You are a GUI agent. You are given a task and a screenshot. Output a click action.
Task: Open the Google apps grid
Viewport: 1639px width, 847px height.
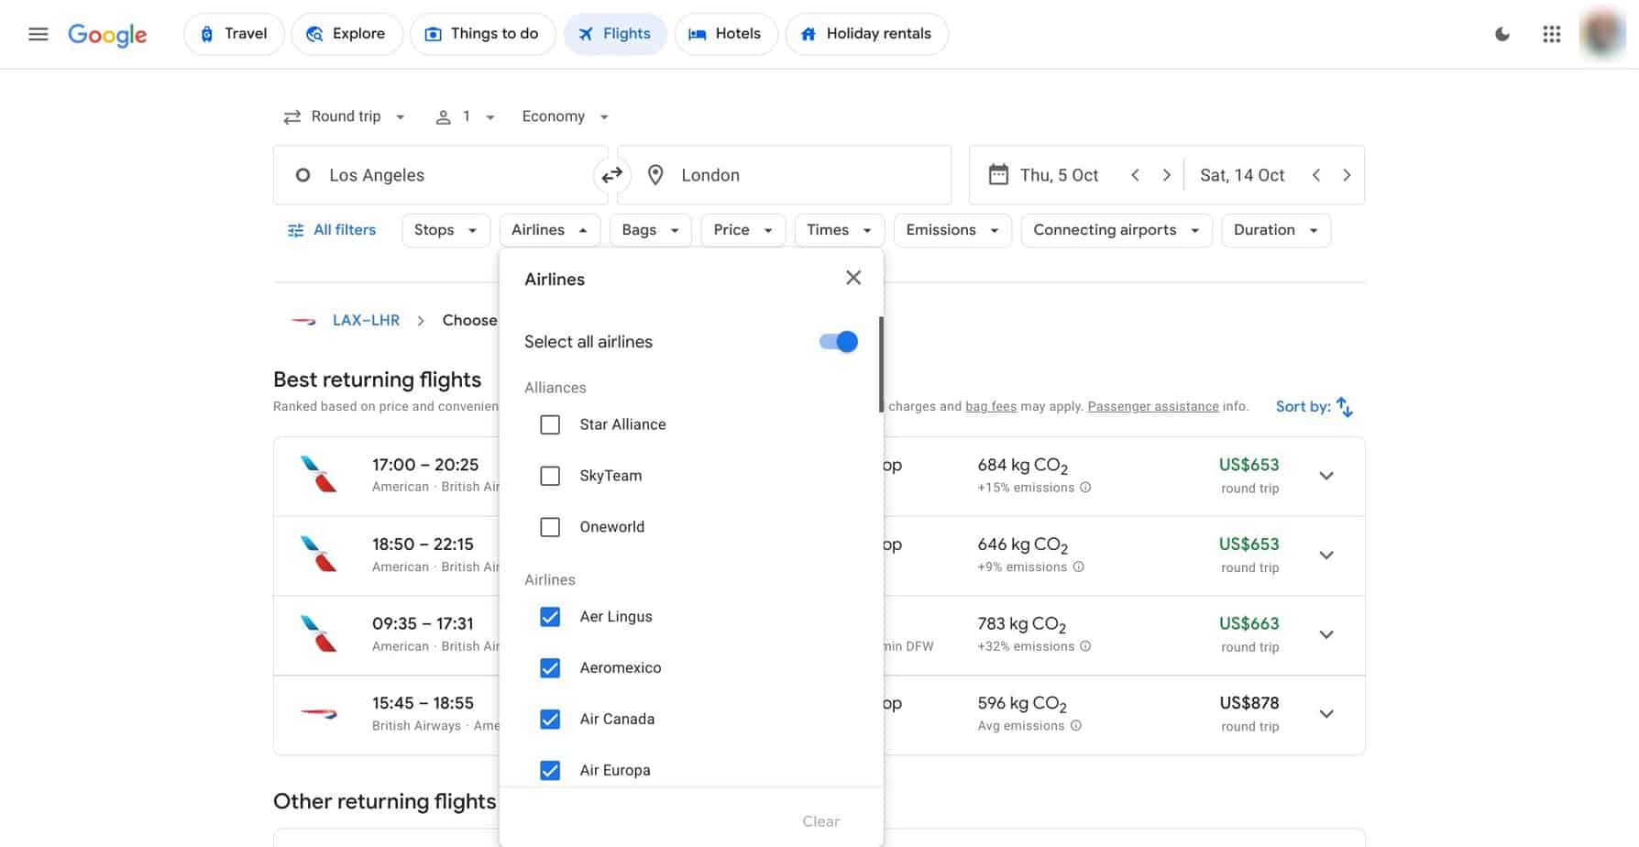(1551, 34)
